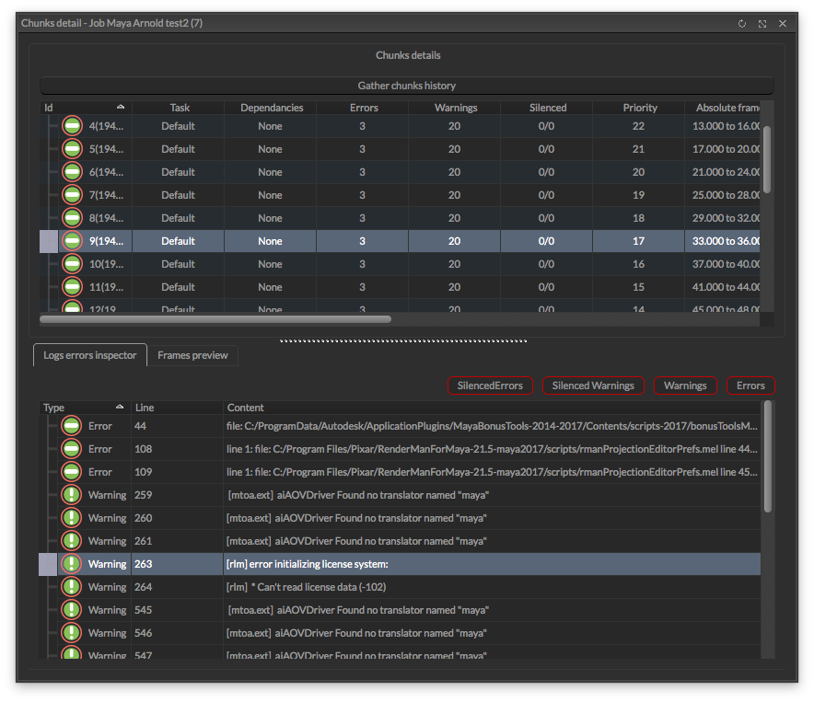814x702 pixels.
Task: Switch to the Frames preview tab
Action: [x=192, y=355]
